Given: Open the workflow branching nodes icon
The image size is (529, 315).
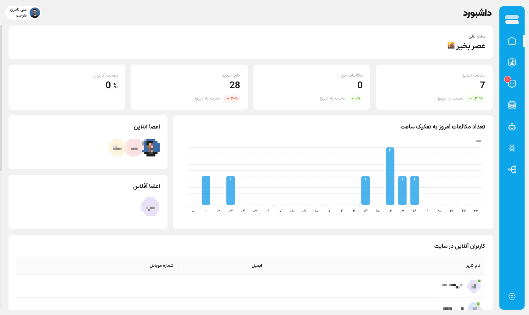Looking at the screenshot, I should click(512, 169).
